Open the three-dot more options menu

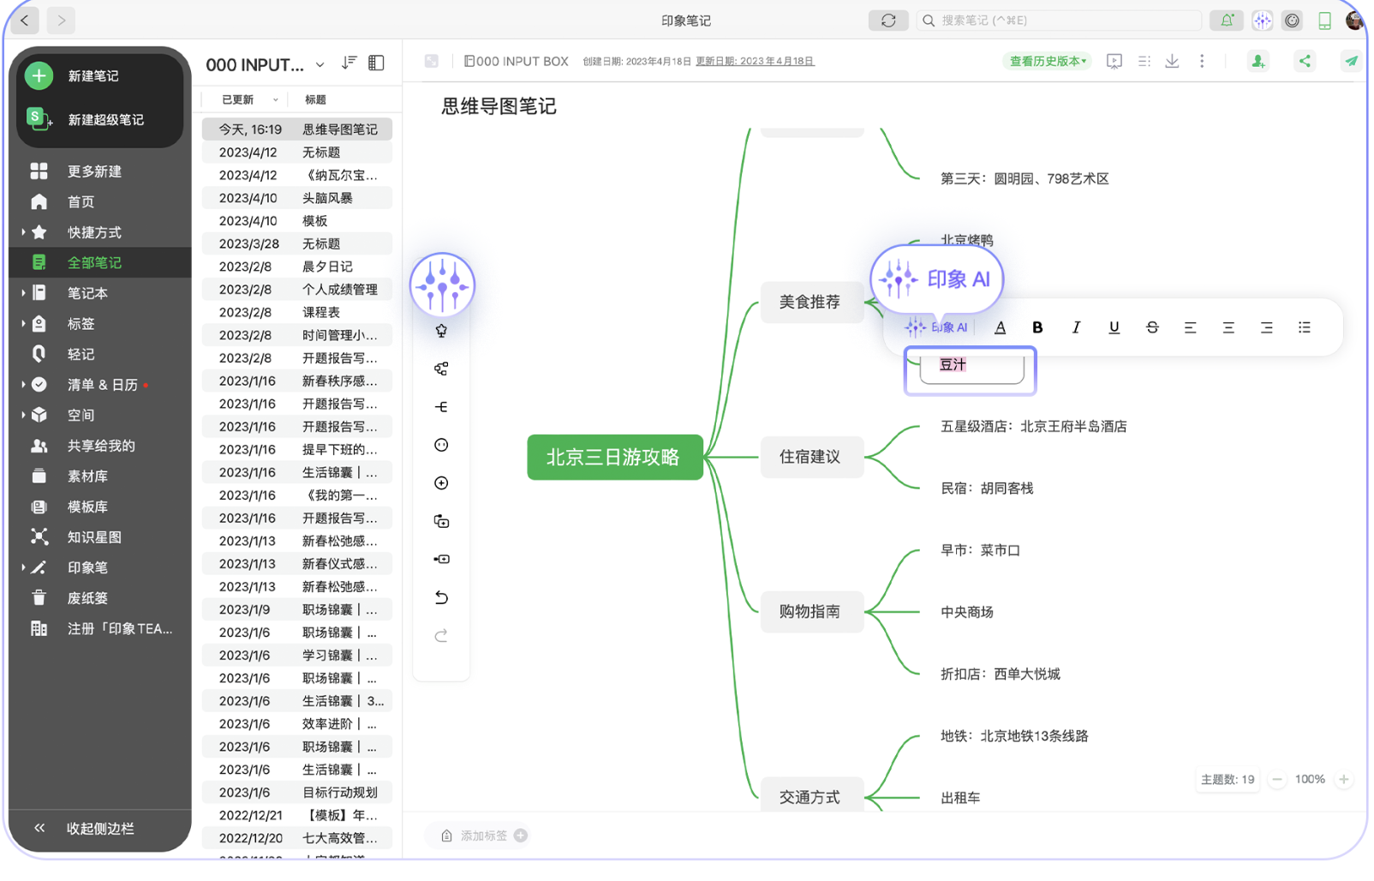(1202, 61)
